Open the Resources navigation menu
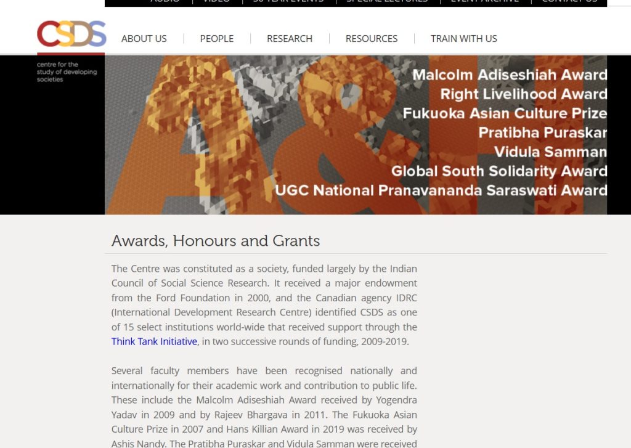 tap(371, 38)
